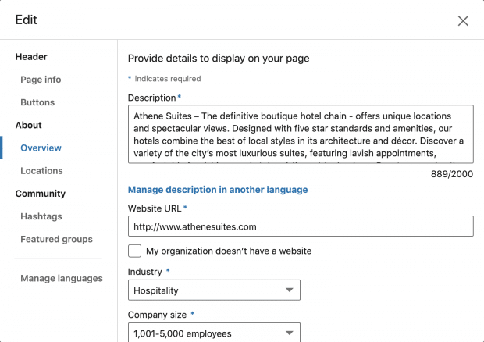Click the Header group heading in sidebar

click(x=31, y=57)
